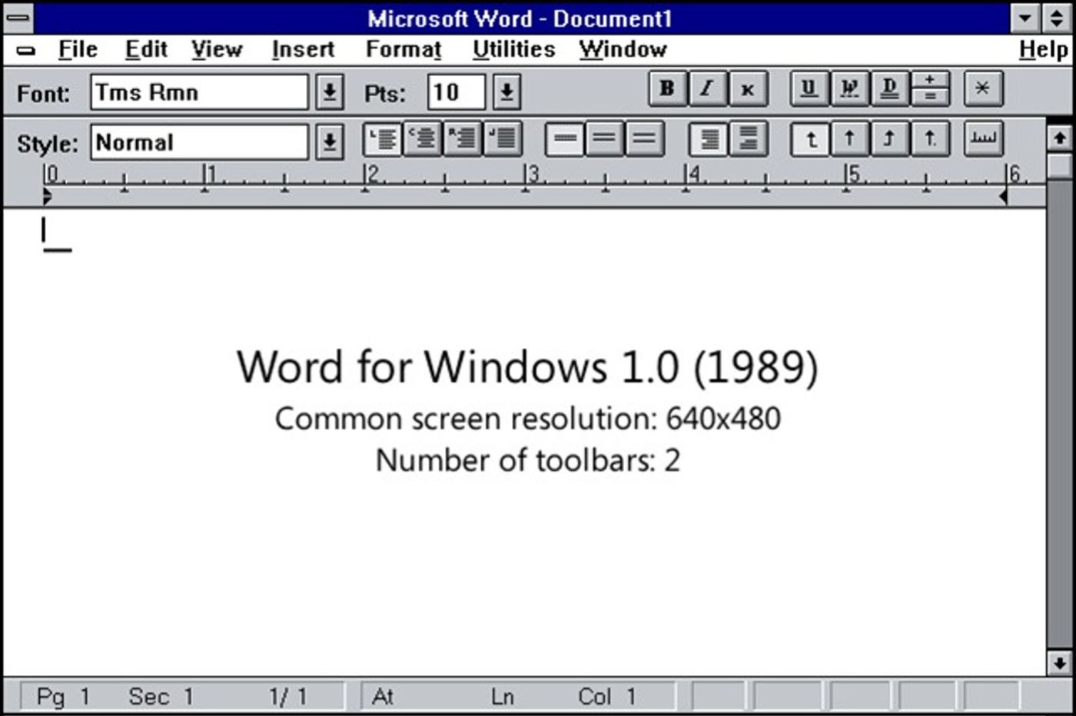The image size is (1076, 716).
Task: Open the Edit menu
Action: click(146, 50)
